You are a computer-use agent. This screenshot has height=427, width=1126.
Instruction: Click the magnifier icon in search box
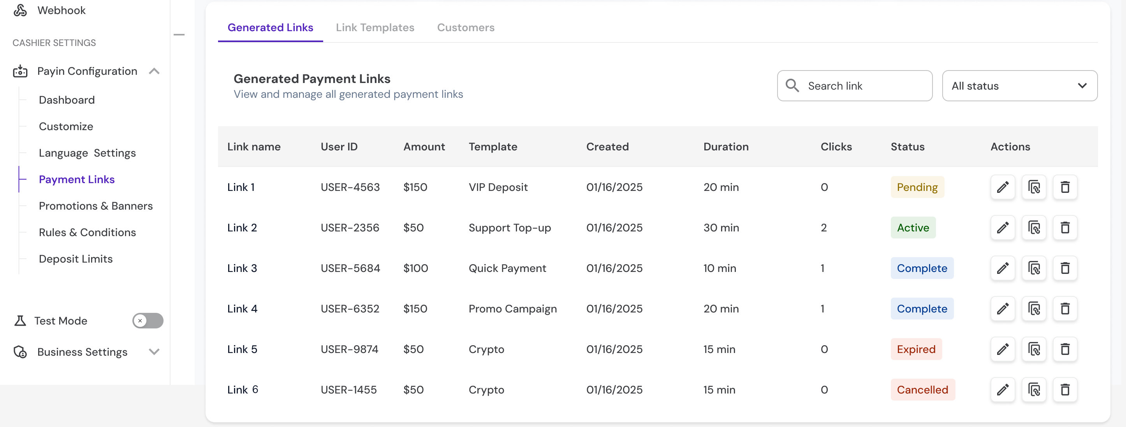[792, 86]
